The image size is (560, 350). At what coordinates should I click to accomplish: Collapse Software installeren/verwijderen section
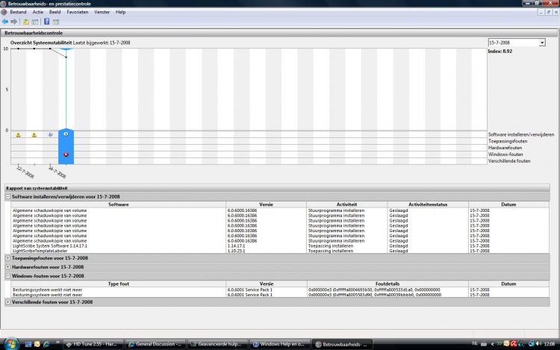point(8,196)
